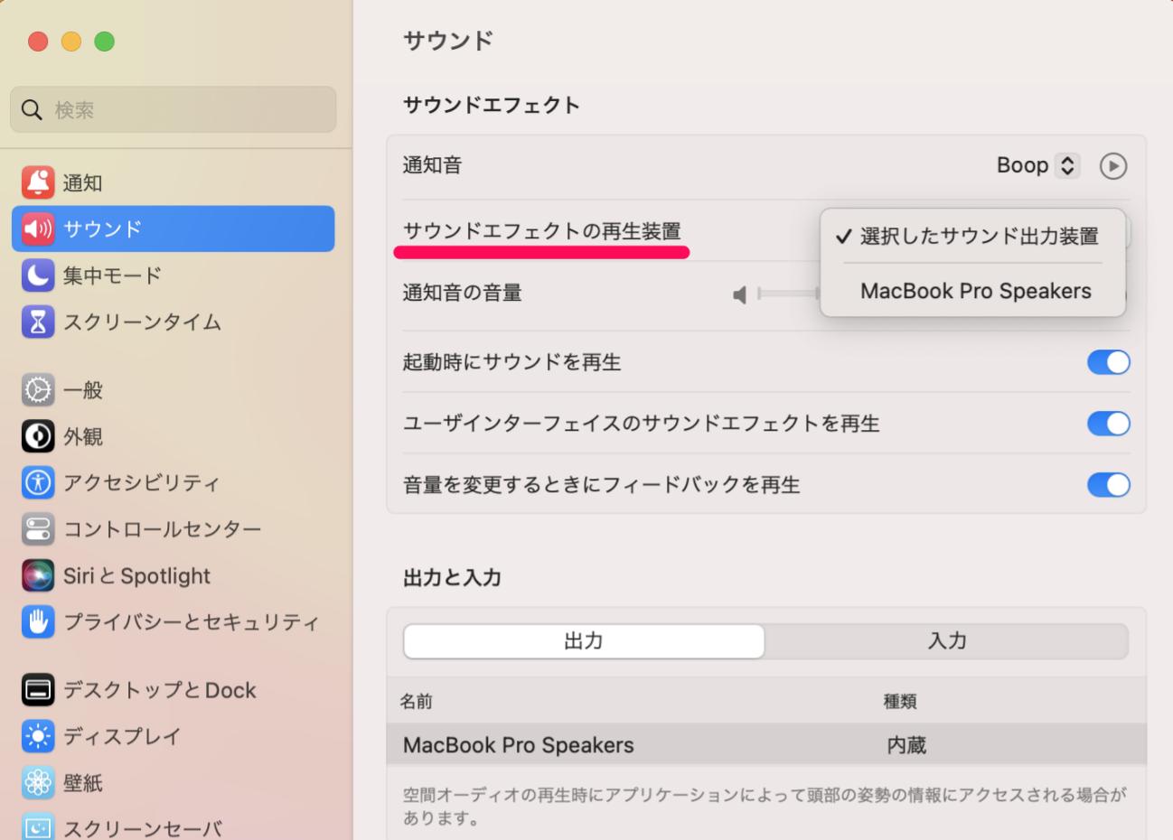The height and width of the screenshot is (840, 1173).
Task: Select プライバシーとセキュリティ hand icon
Action: tap(38, 621)
